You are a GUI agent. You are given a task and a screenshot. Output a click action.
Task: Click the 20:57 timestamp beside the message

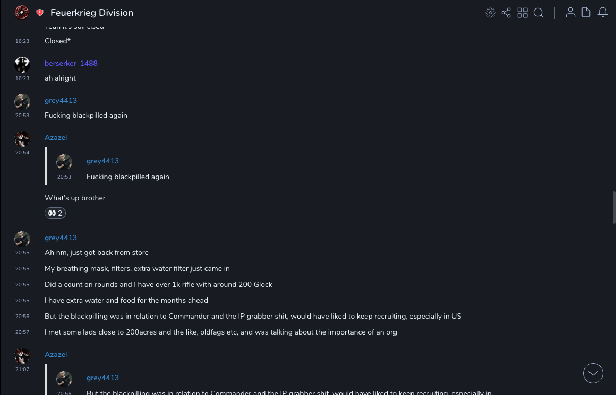22,332
